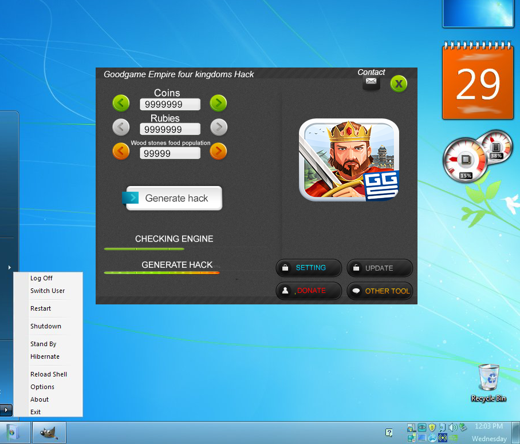This screenshot has width=520, height=444.
Task: Close the hack tool with green X
Action: [399, 84]
